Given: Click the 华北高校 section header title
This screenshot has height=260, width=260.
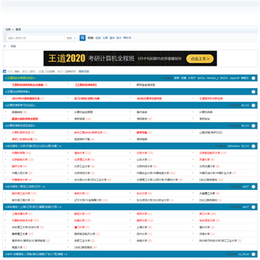Looking at the screenshot, I should pyautogui.click(x=33, y=146).
